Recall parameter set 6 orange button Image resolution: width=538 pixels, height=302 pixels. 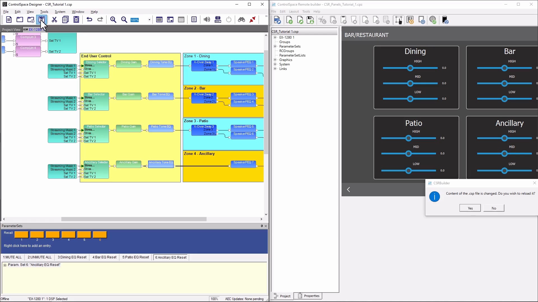pos(100,234)
